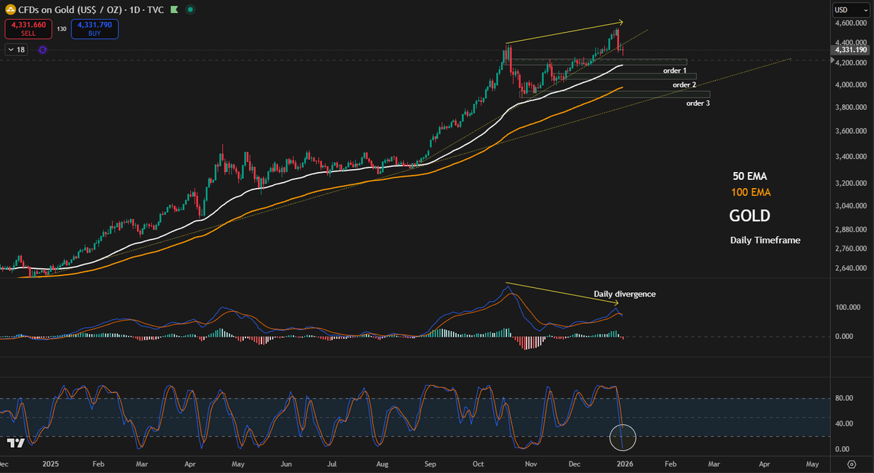Click the gold coin symbol icon
Viewport: 874px width, 473px height.
(10, 9)
